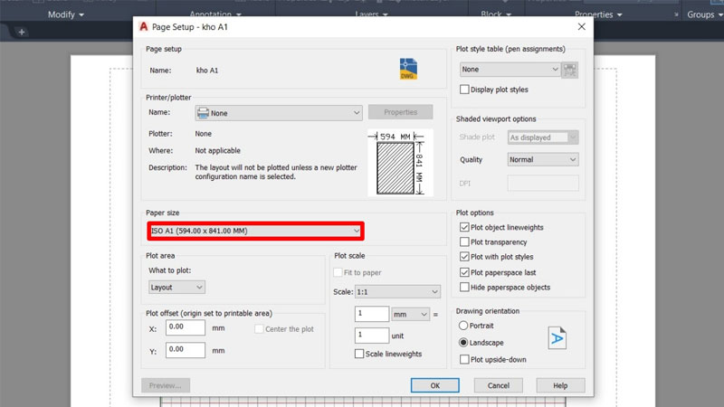Click the DWG page setup icon
724x407 pixels.
[409, 69]
